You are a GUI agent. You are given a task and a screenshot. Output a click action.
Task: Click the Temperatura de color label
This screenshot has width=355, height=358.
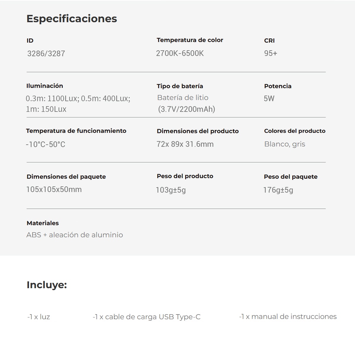190,40
